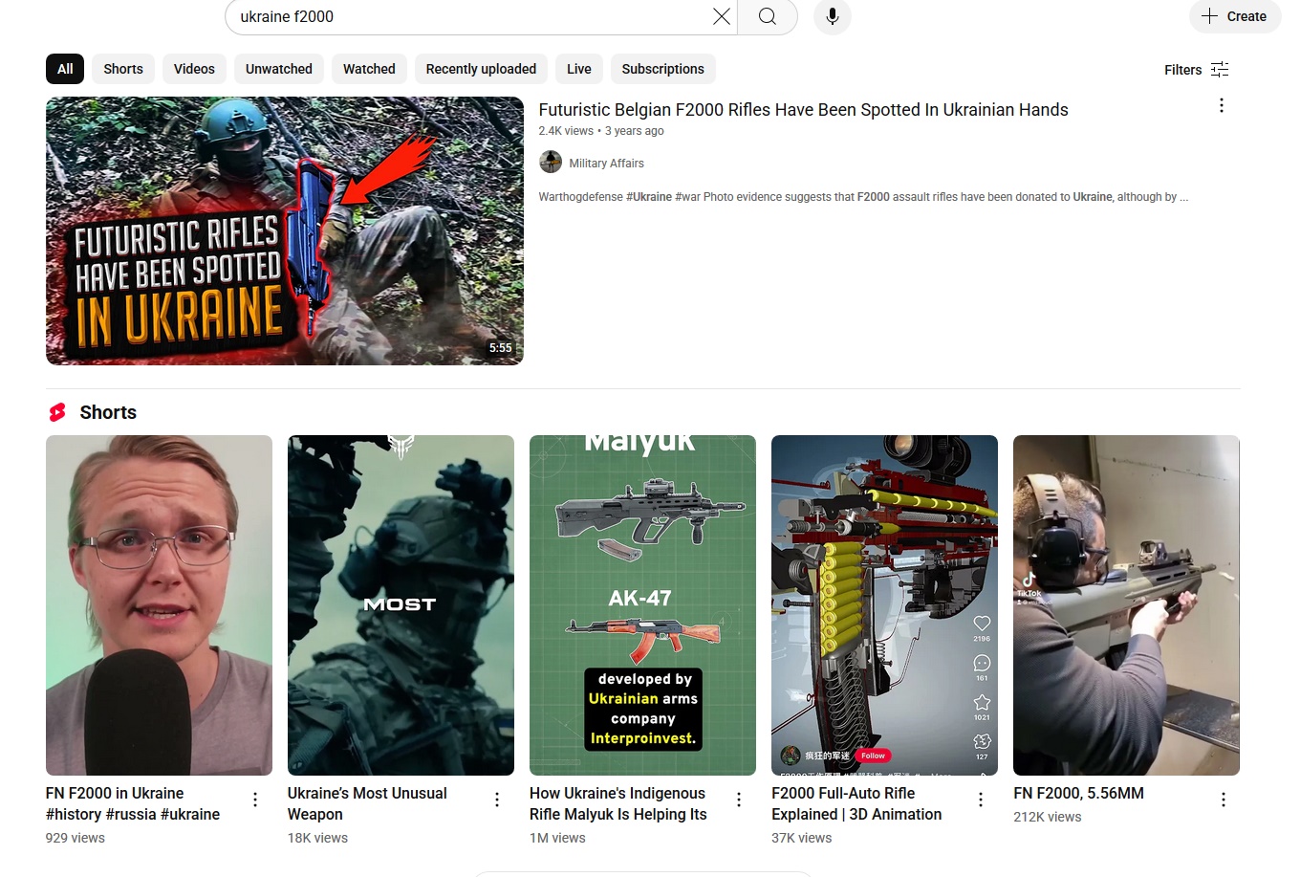Select the Live filter chip

click(x=579, y=69)
